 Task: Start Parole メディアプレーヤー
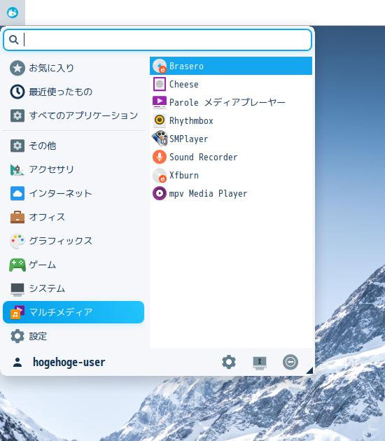pos(231,102)
